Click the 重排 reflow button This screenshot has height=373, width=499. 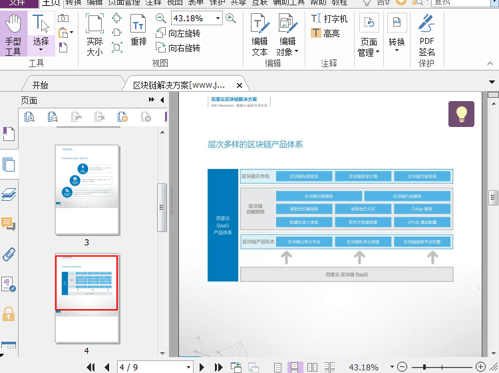coord(138,31)
